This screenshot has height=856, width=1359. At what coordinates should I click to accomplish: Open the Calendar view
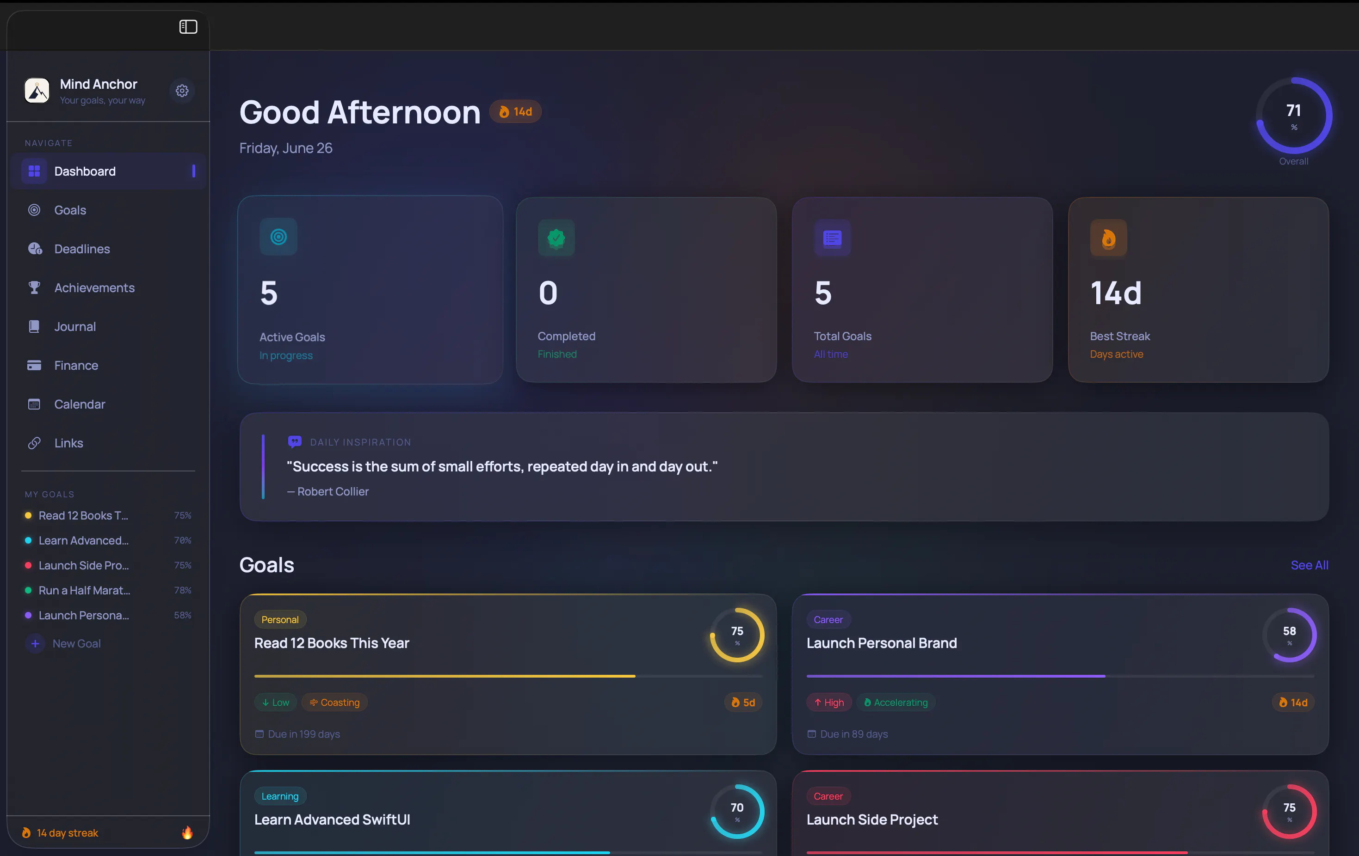108,404
